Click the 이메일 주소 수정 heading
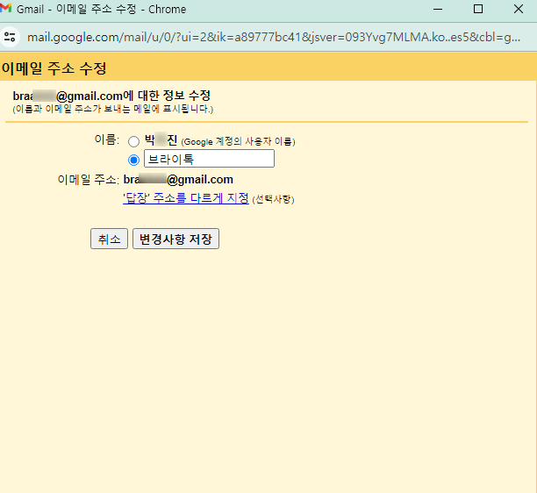The height and width of the screenshot is (493, 537). tap(54, 68)
